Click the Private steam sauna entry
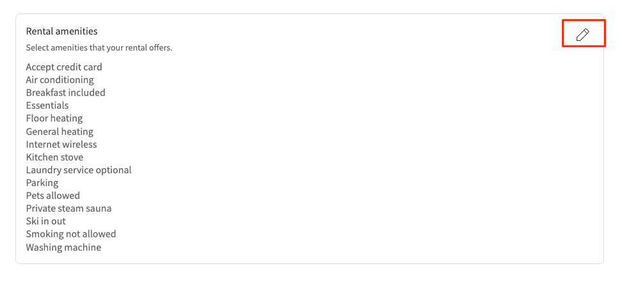Image resolution: width=622 pixels, height=282 pixels. [x=68, y=208]
